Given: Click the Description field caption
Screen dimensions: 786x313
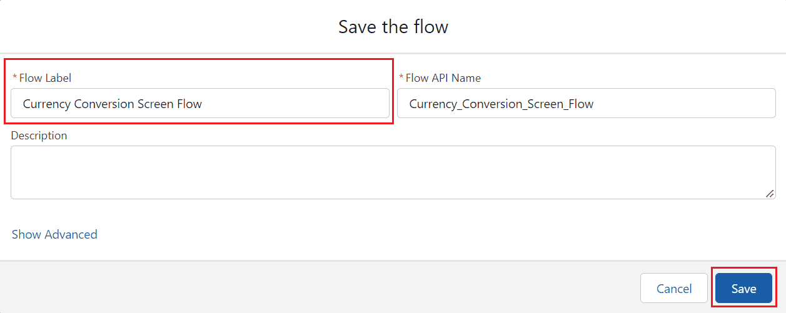Looking at the screenshot, I should pos(39,136).
